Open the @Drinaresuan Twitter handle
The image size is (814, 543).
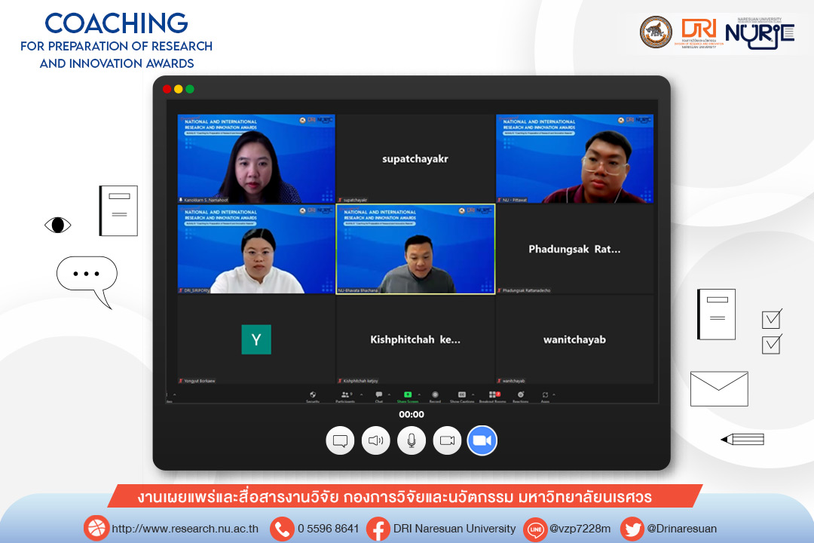pos(681,529)
